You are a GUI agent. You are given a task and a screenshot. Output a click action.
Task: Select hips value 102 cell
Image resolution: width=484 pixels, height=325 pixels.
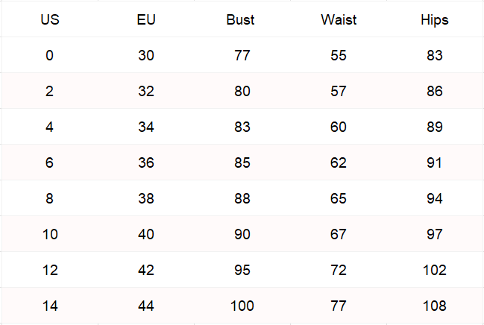(435, 270)
